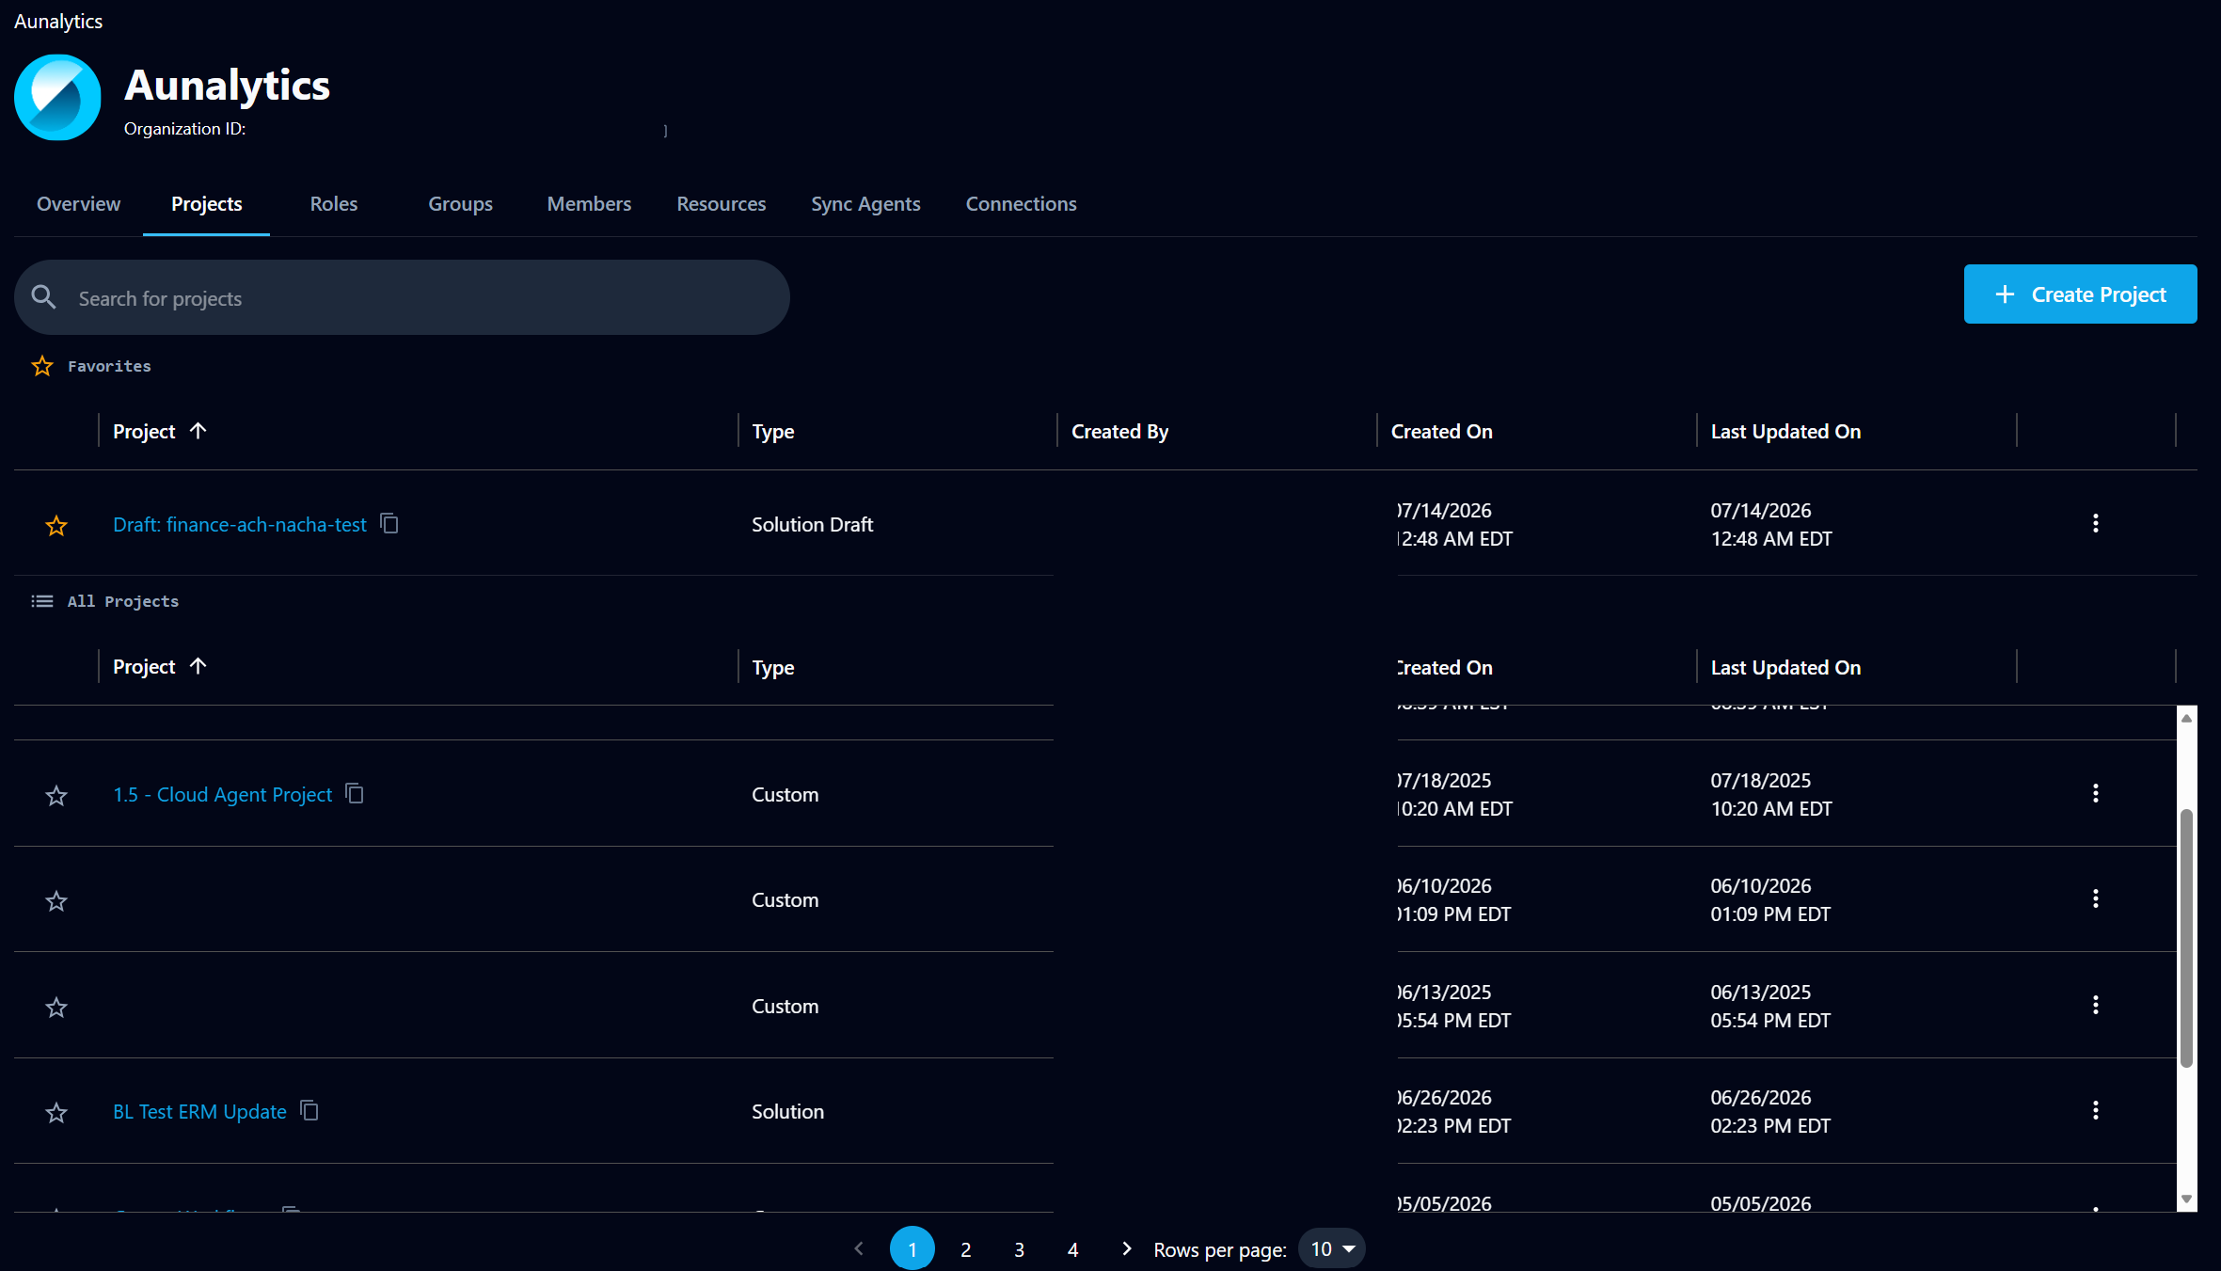
Task: Open BL Test ERM Update link
Action: [199, 1111]
